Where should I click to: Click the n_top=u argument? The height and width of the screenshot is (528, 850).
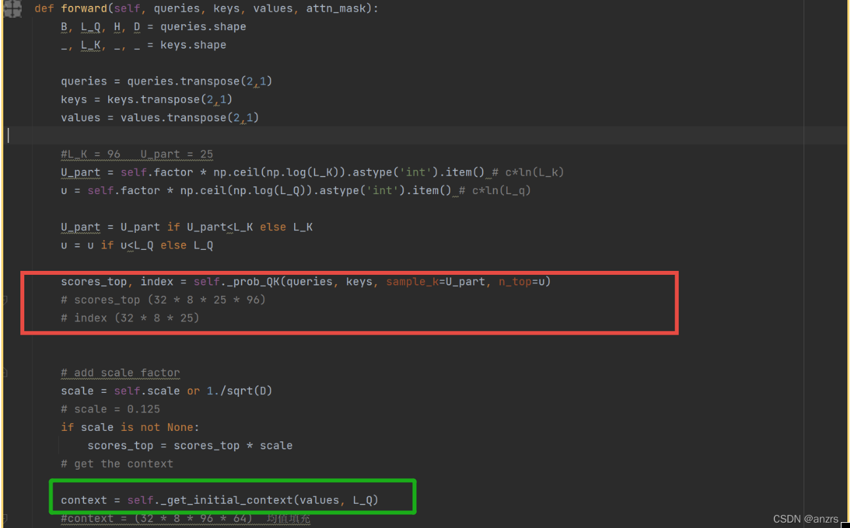[521, 281]
